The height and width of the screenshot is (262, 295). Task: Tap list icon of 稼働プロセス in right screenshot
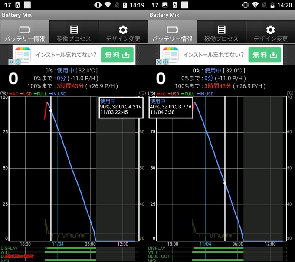point(221,29)
